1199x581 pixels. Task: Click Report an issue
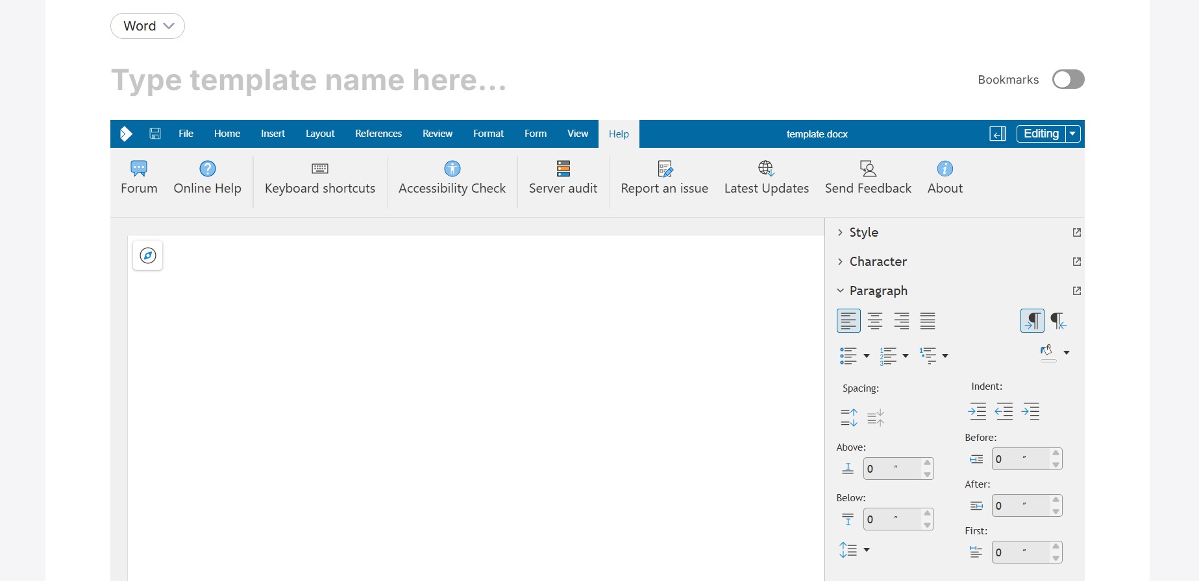[x=664, y=177]
